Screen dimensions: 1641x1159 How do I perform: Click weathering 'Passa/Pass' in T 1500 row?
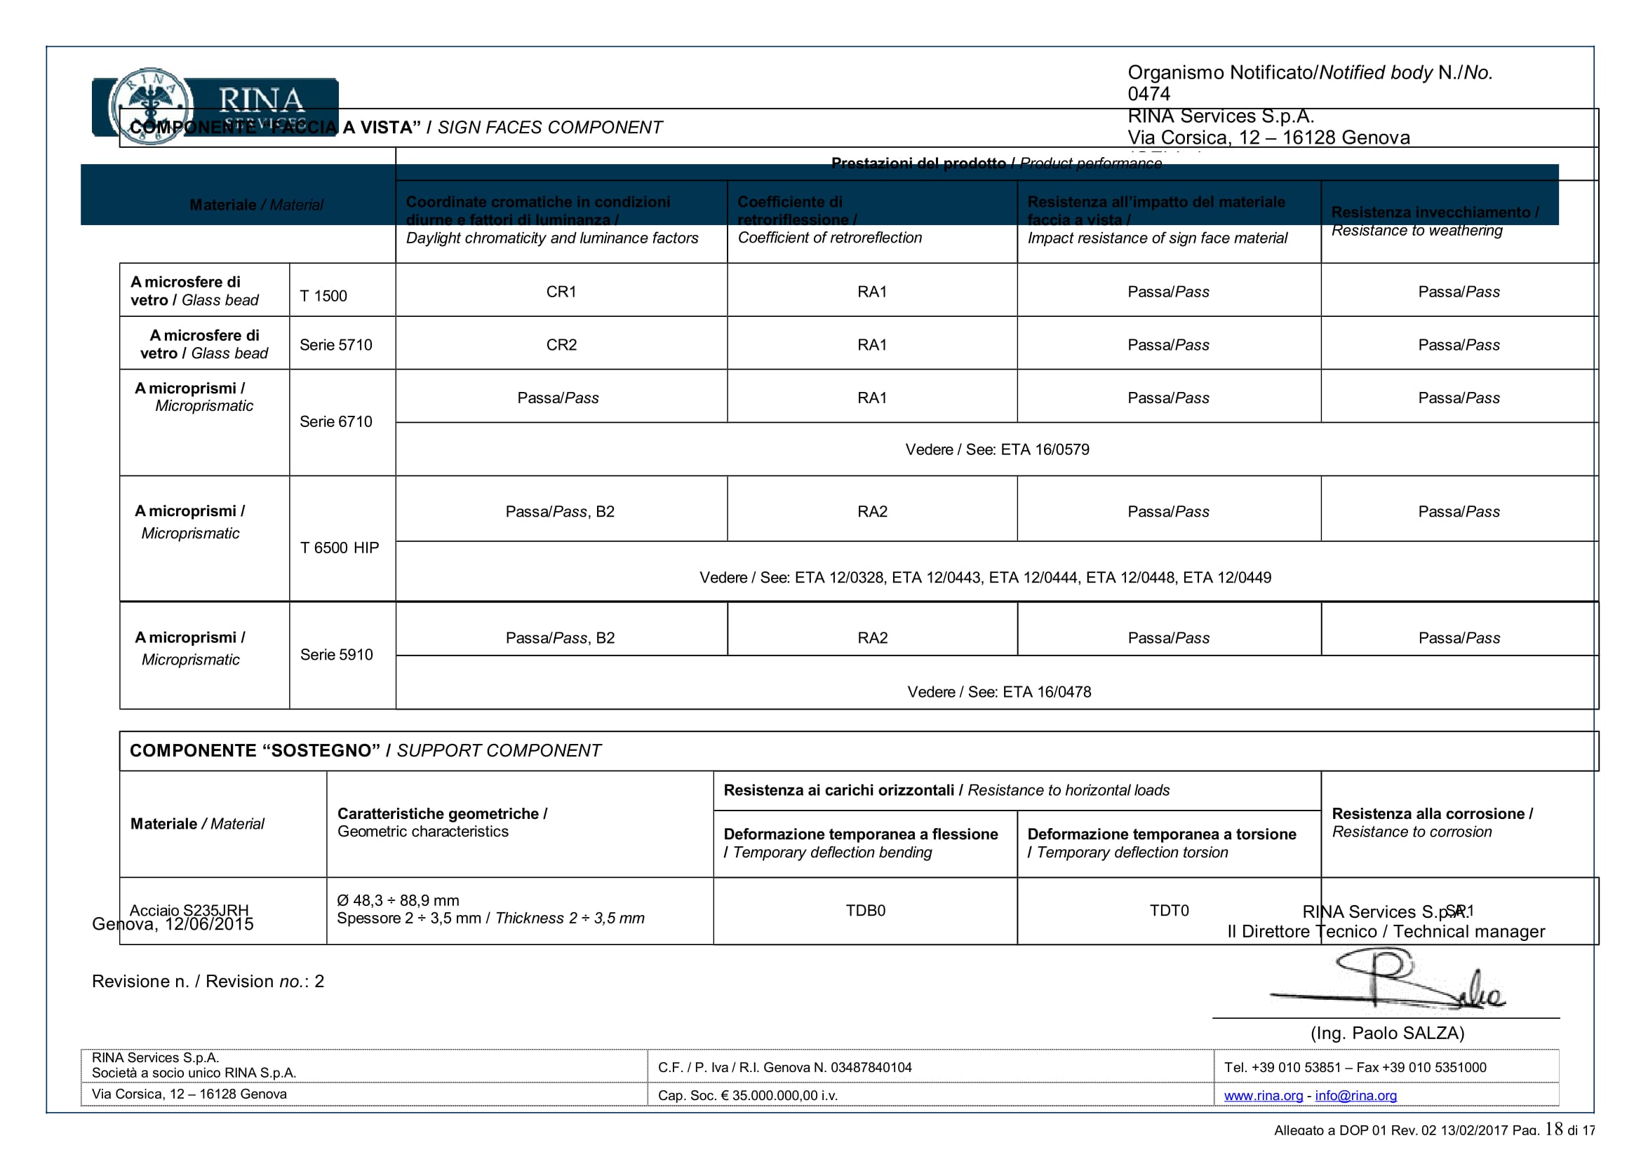(1459, 292)
